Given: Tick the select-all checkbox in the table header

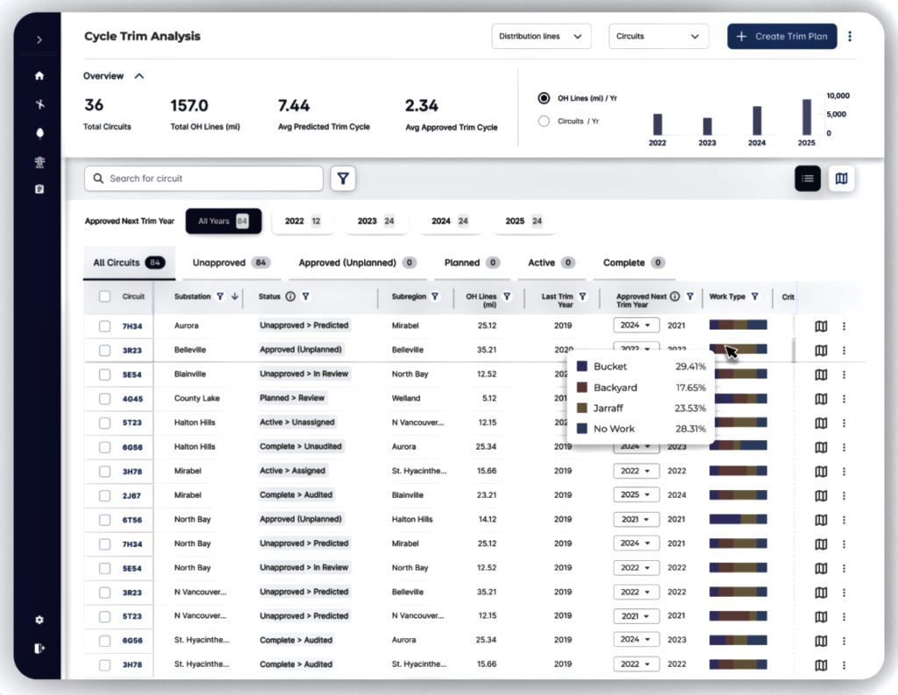Looking at the screenshot, I should (x=104, y=297).
